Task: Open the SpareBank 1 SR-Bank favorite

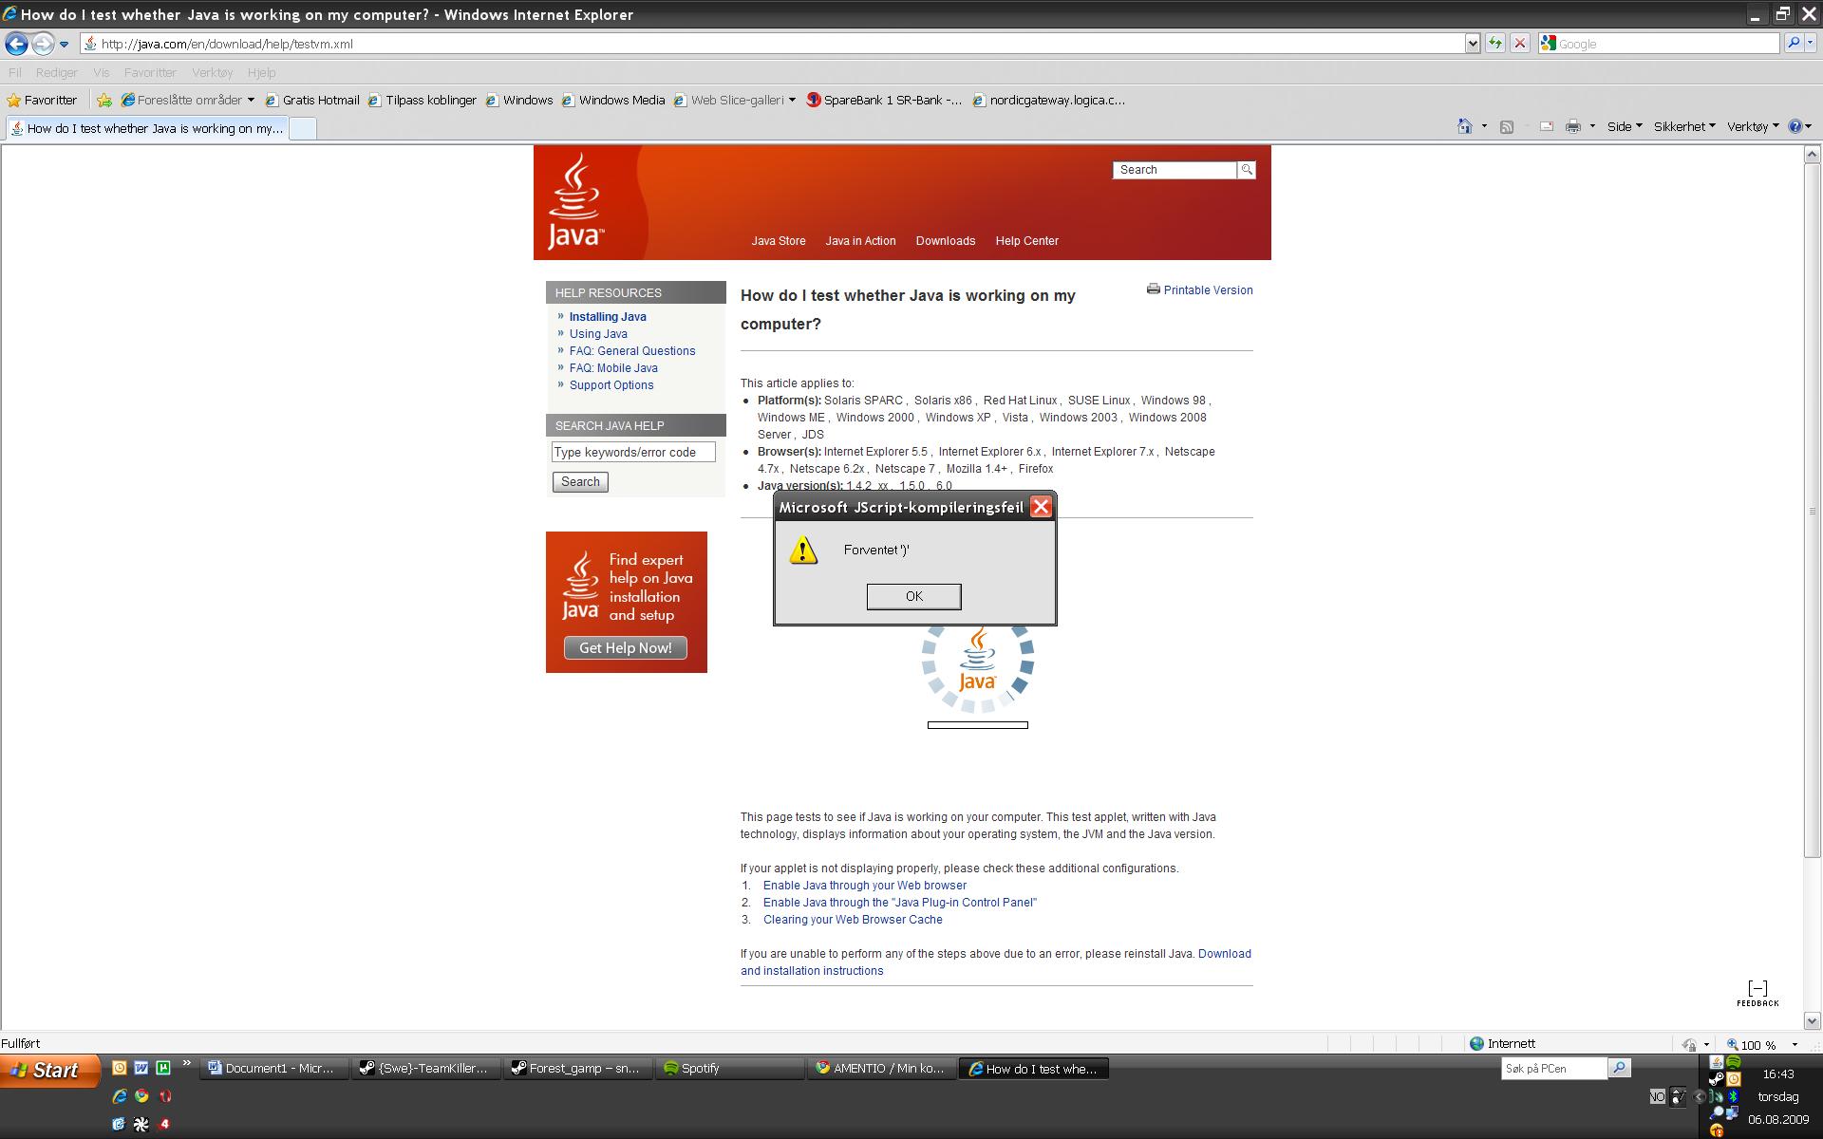Action: coord(884,100)
